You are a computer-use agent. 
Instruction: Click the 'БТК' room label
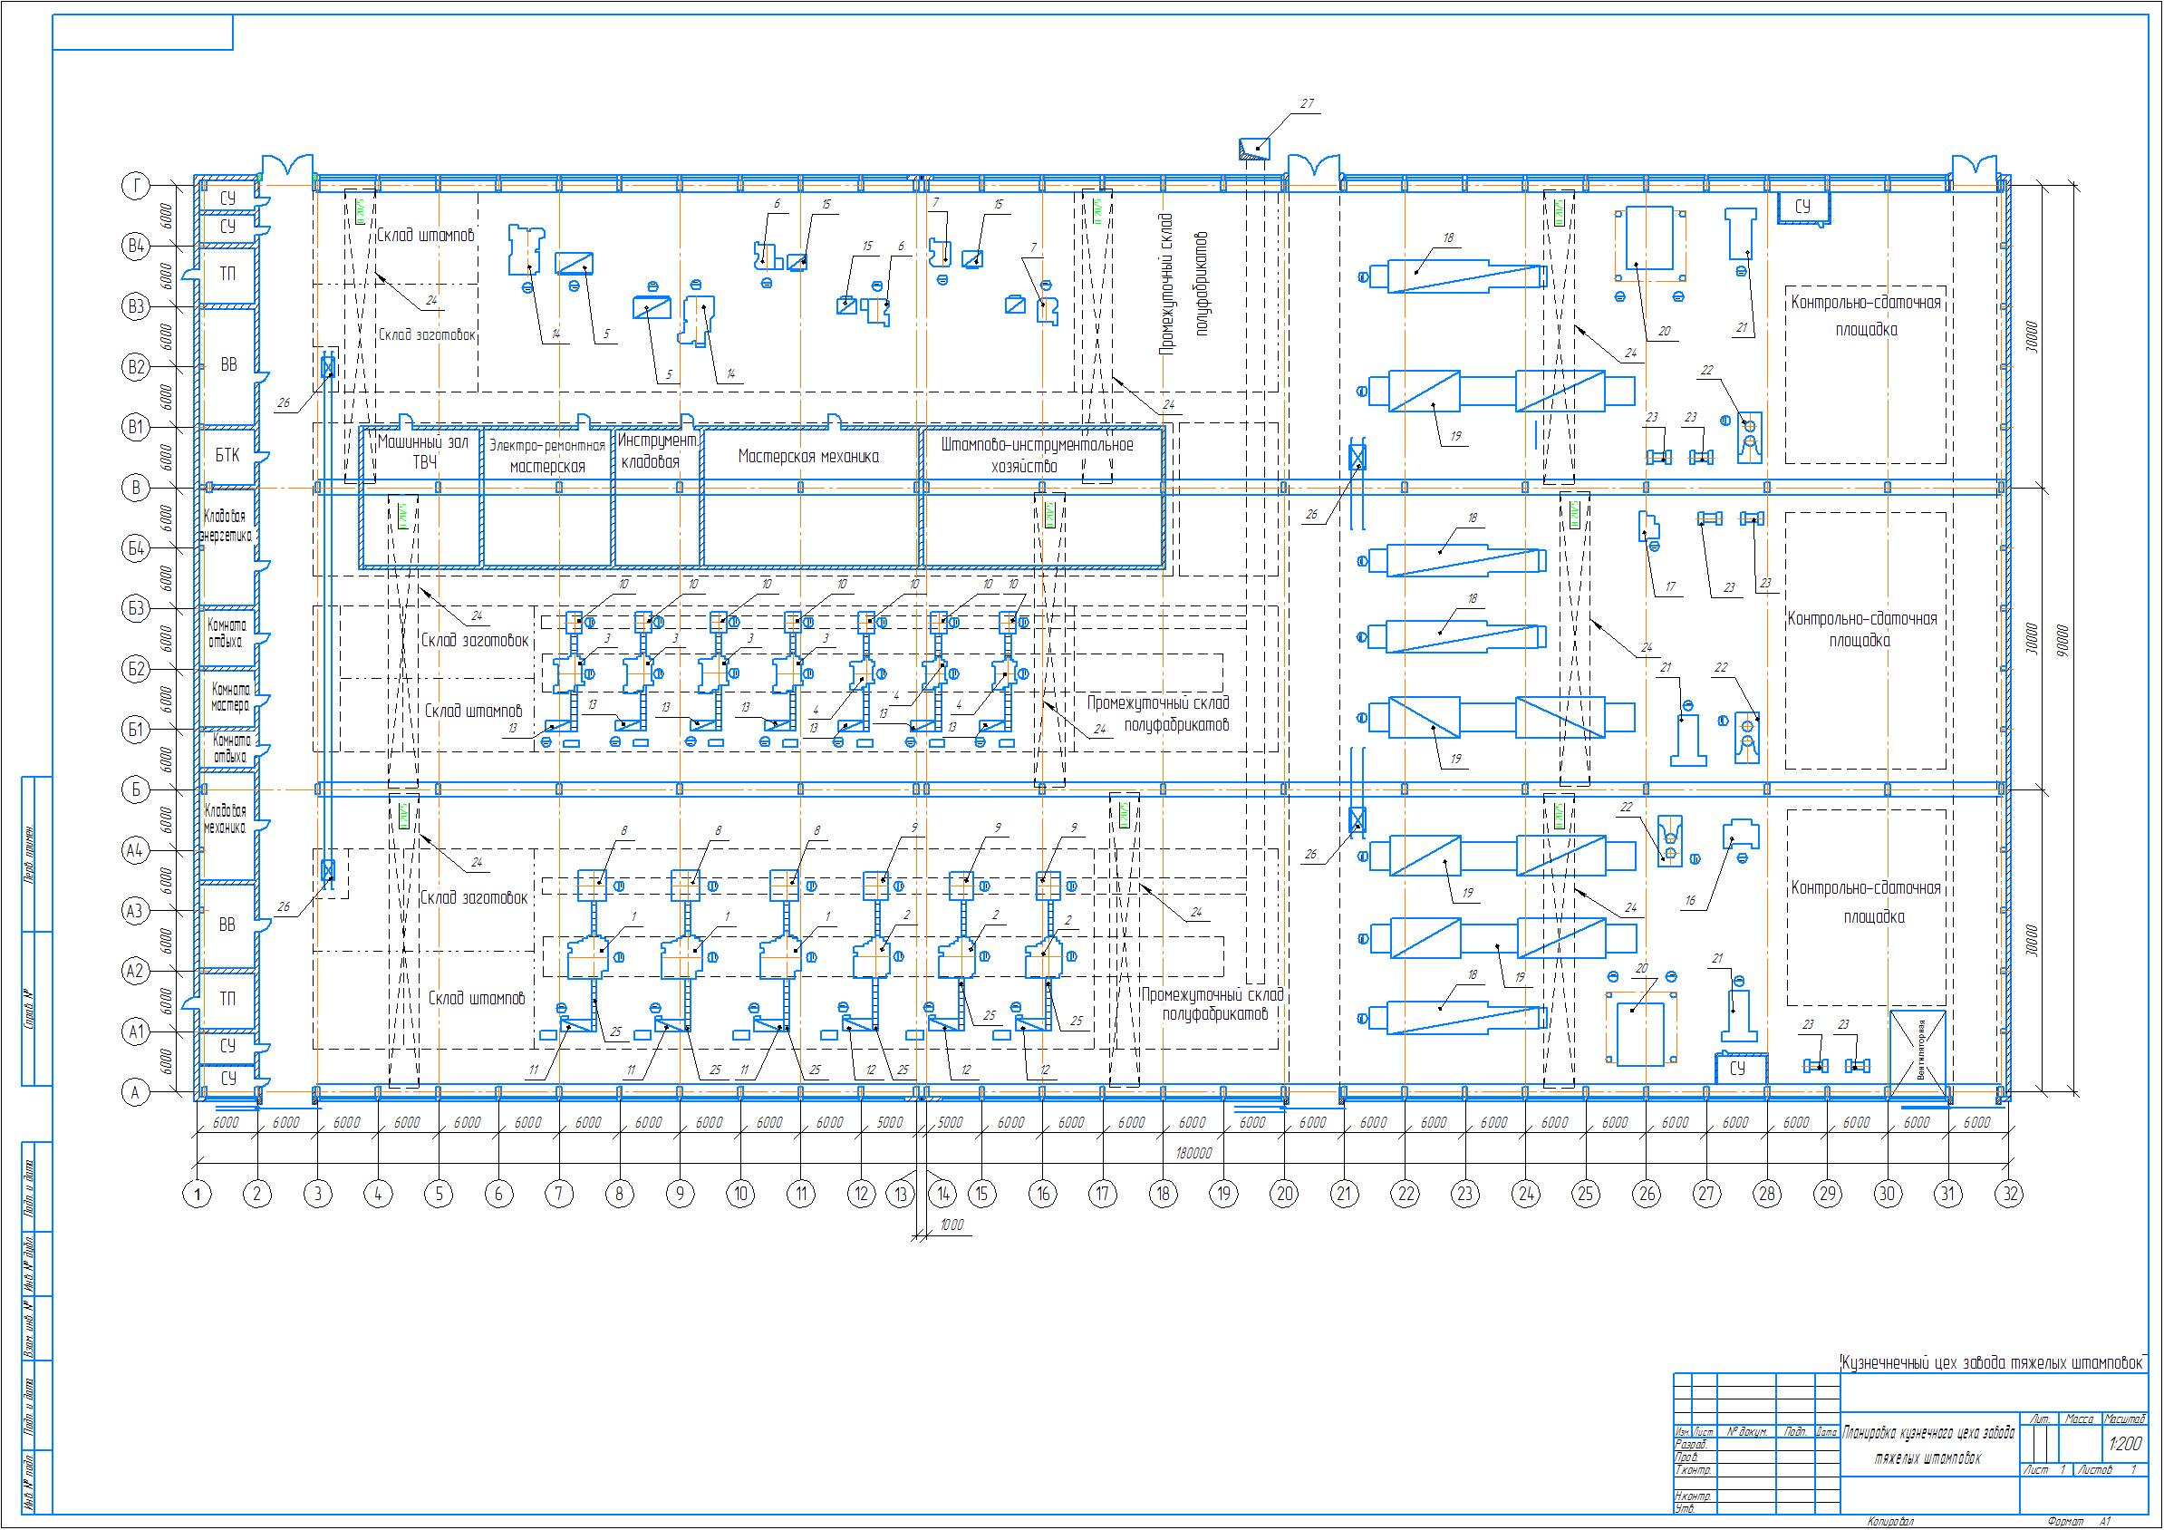[227, 455]
